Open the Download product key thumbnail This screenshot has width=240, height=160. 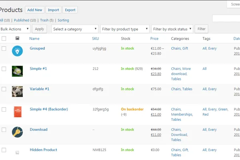pyautogui.click(x=17, y=132)
